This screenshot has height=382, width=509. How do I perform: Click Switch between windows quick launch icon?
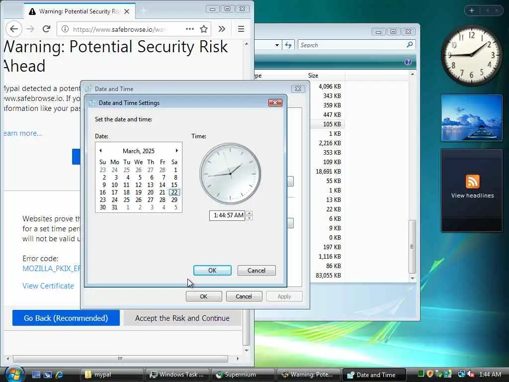tap(48, 375)
